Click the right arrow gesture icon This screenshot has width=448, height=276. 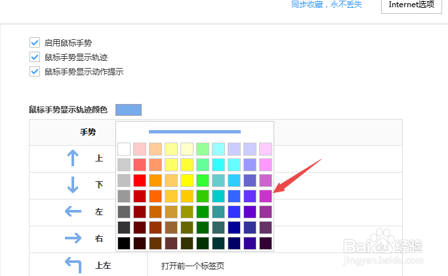click(73, 238)
